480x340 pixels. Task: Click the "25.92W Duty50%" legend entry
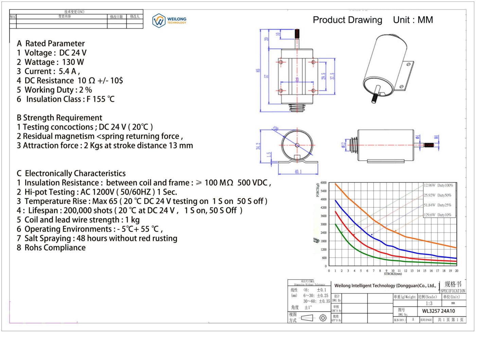point(438,195)
